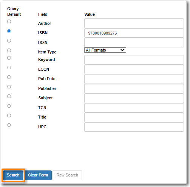Click into the Publisher value field

134,88
